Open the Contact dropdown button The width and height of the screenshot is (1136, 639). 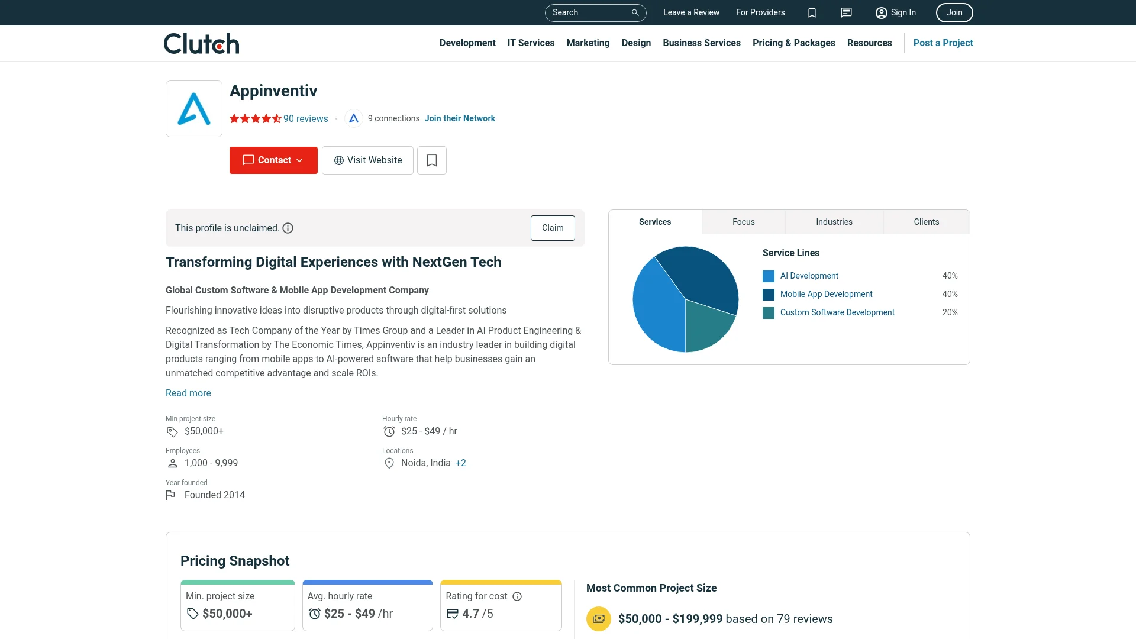coord(273,160)
